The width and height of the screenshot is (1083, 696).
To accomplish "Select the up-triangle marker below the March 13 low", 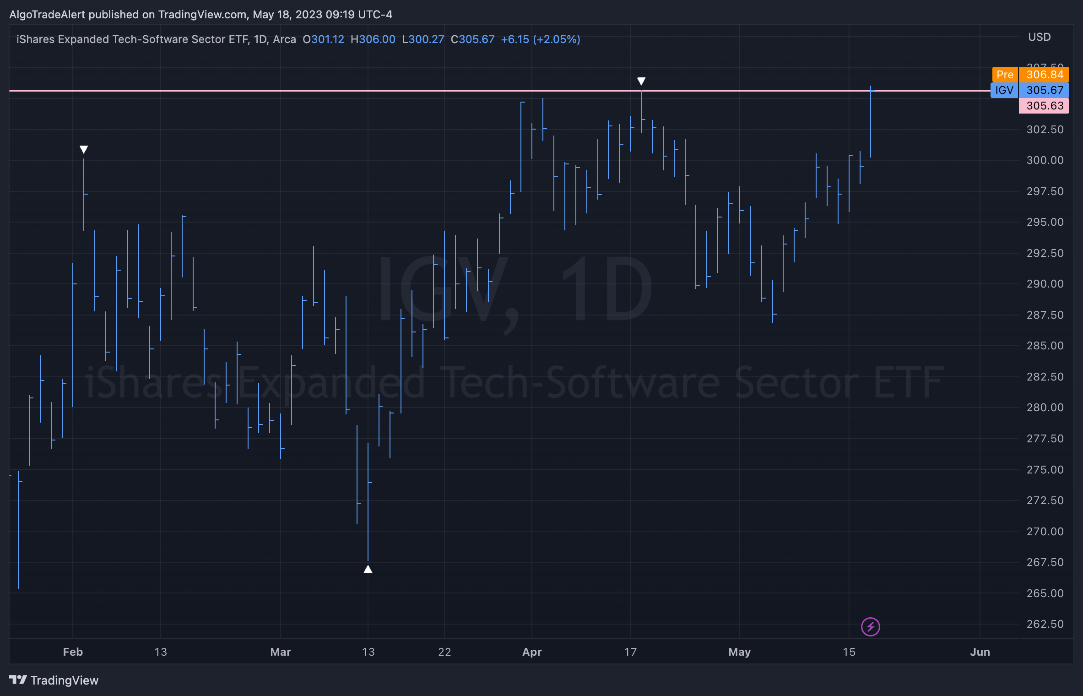I will tap(368, 569).
